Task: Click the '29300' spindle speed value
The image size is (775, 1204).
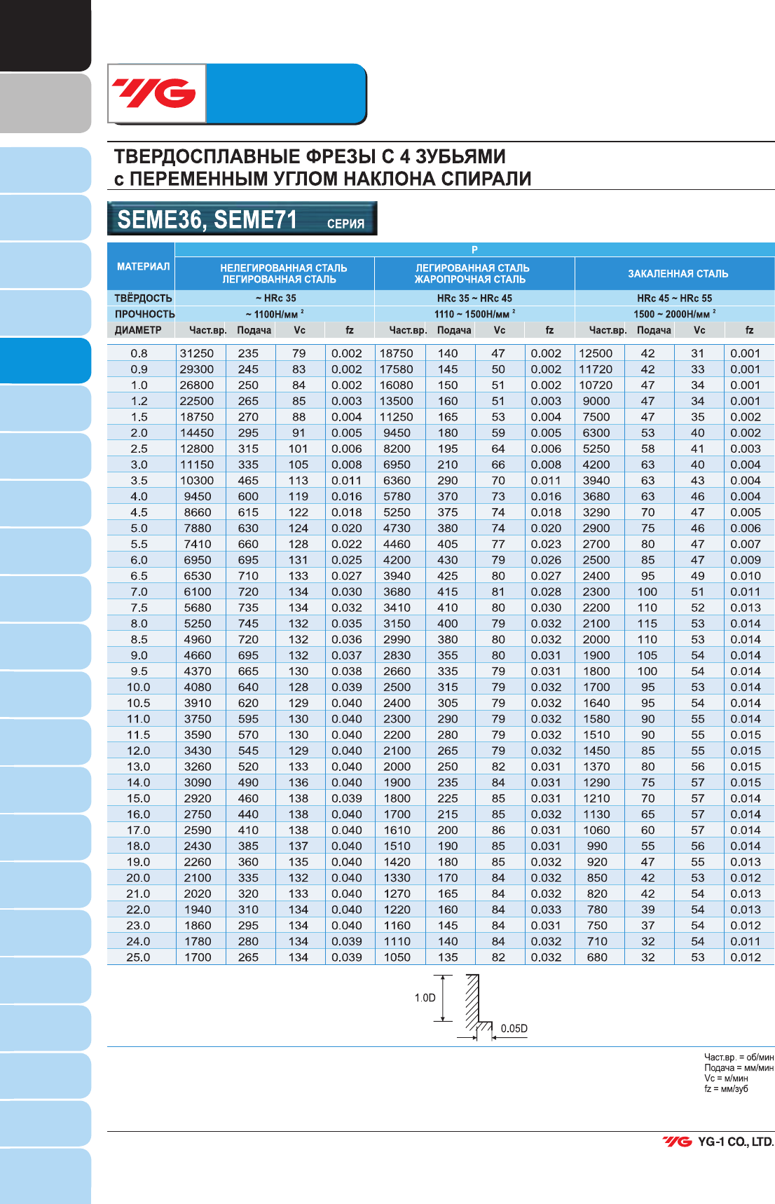Action: tap(197, 369)
